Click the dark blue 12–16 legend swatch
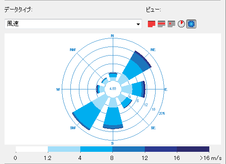This screenshot has height=164, width=226. click(161, 149)
